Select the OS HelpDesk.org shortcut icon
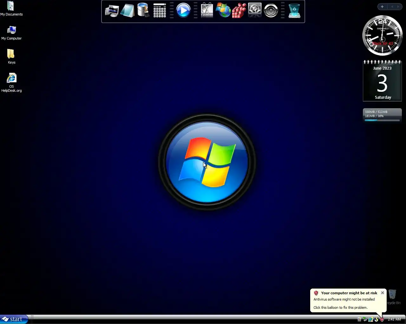Viewport: 406px width, 324px height. (x=11, y=83)
